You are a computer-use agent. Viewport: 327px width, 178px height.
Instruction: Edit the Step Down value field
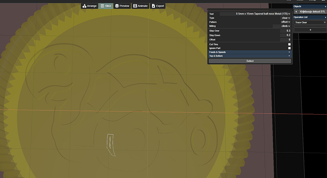point(285,35)
